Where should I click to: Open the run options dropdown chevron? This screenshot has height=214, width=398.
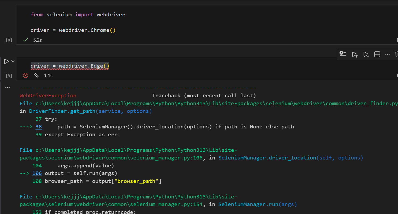13,62
